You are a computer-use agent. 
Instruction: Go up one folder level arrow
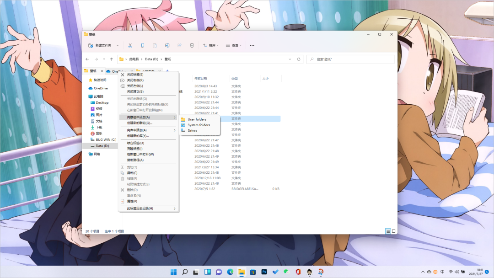pos(112,59)
